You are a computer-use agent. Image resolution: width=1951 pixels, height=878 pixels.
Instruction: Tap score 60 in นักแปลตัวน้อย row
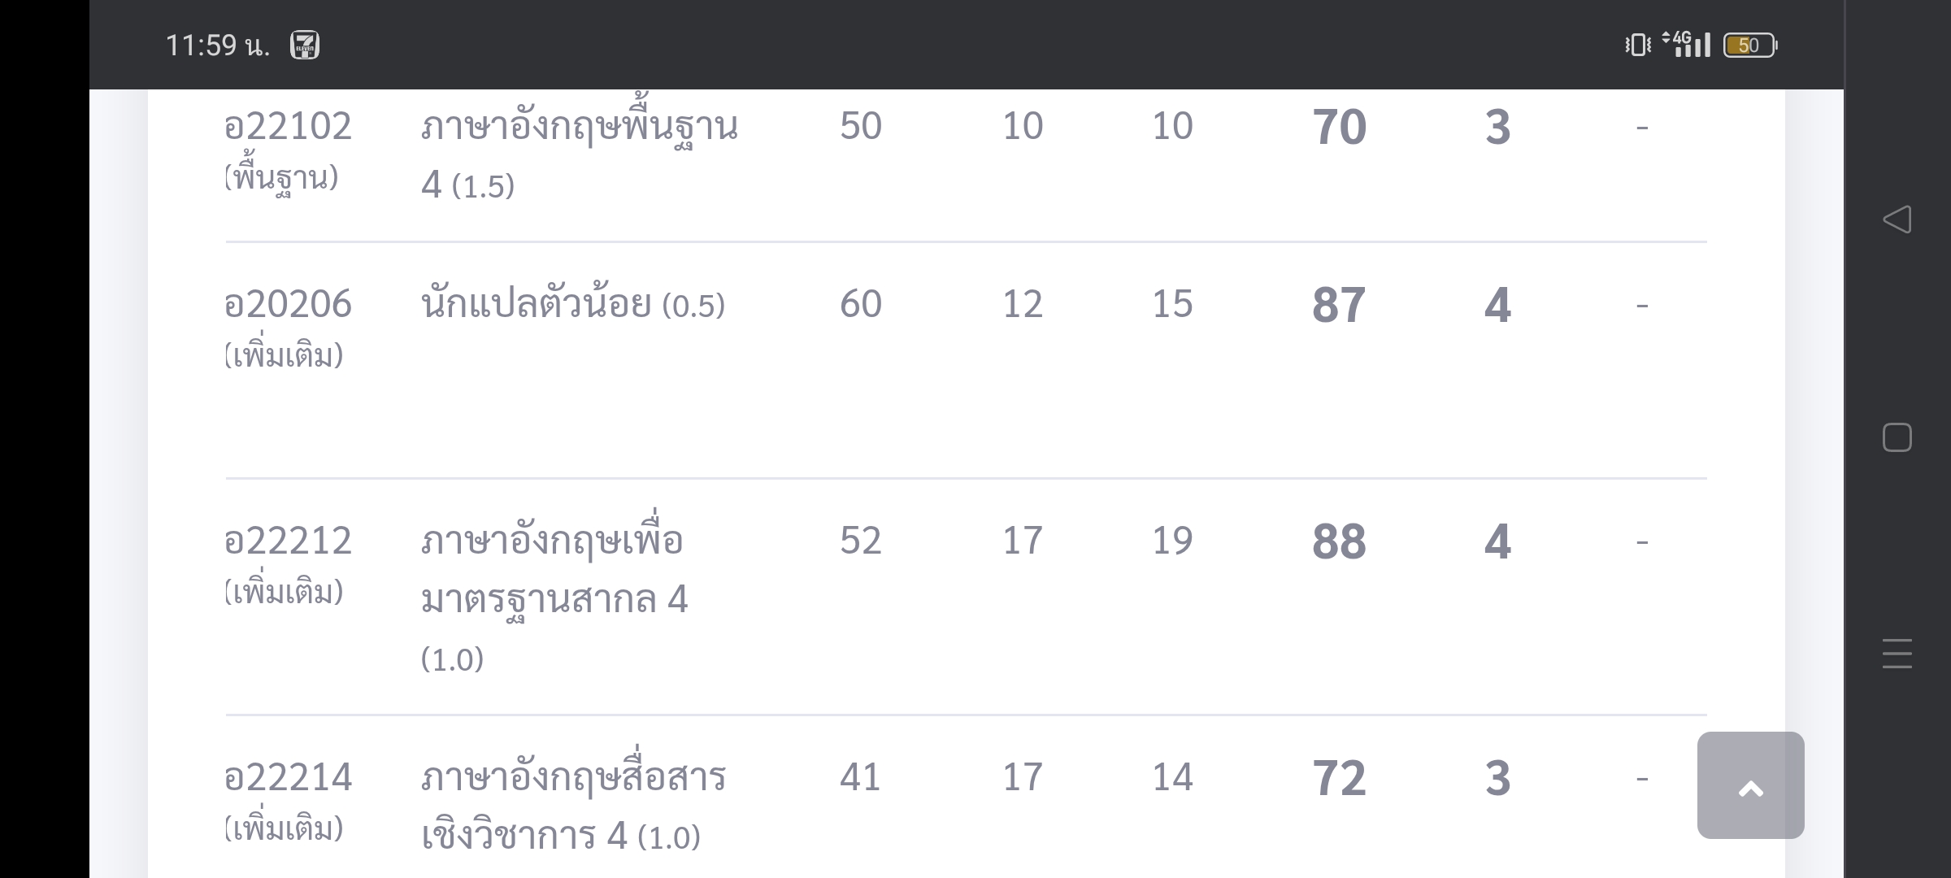(861, 303)
